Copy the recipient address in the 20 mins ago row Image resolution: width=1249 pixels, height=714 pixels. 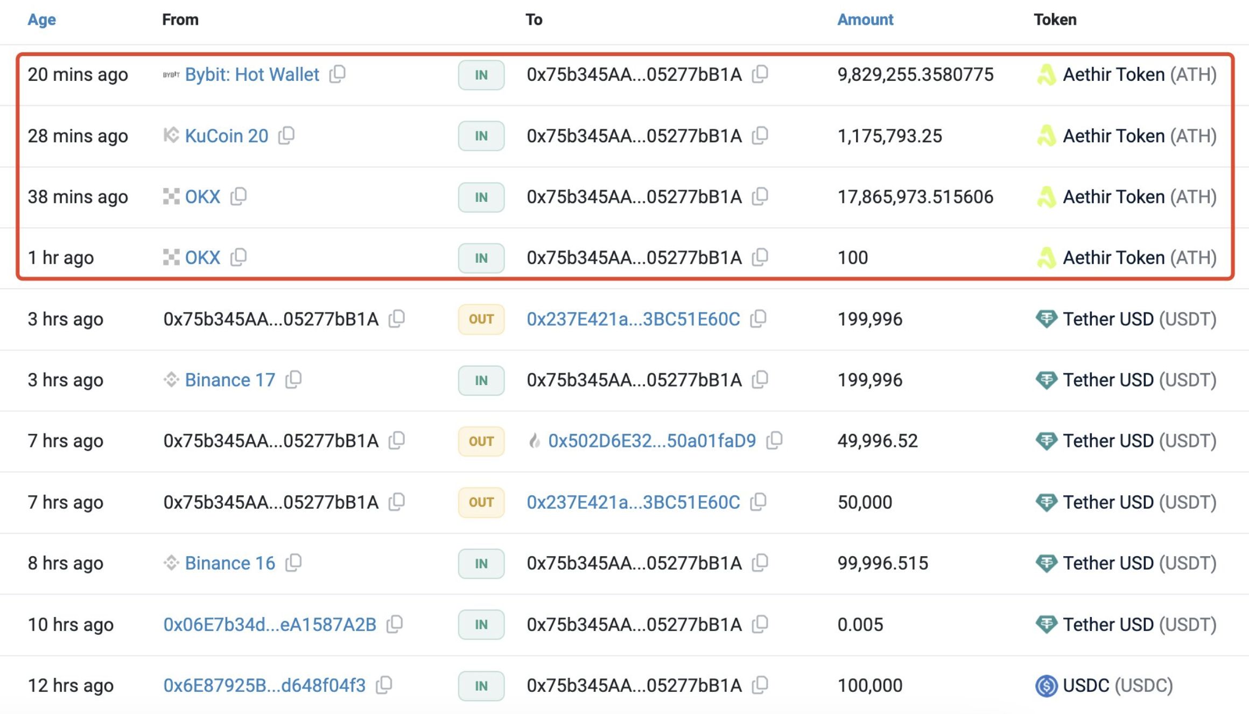pos(760,74)
